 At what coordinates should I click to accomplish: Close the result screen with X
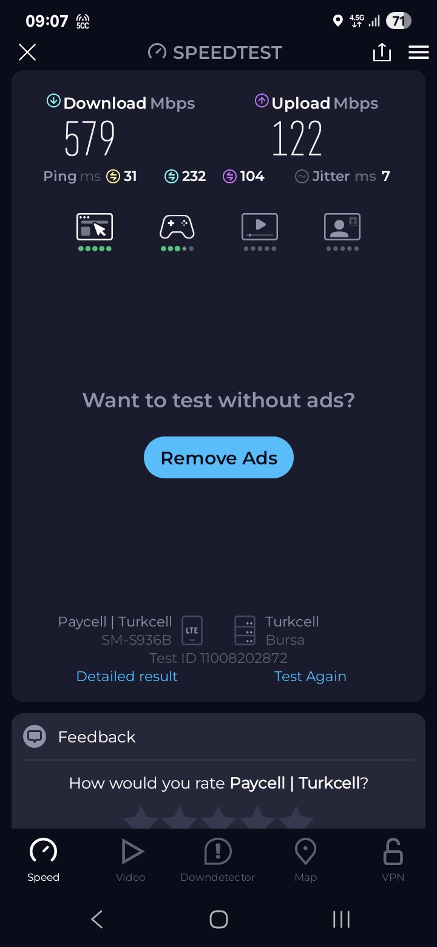click(x=27, y=52)
